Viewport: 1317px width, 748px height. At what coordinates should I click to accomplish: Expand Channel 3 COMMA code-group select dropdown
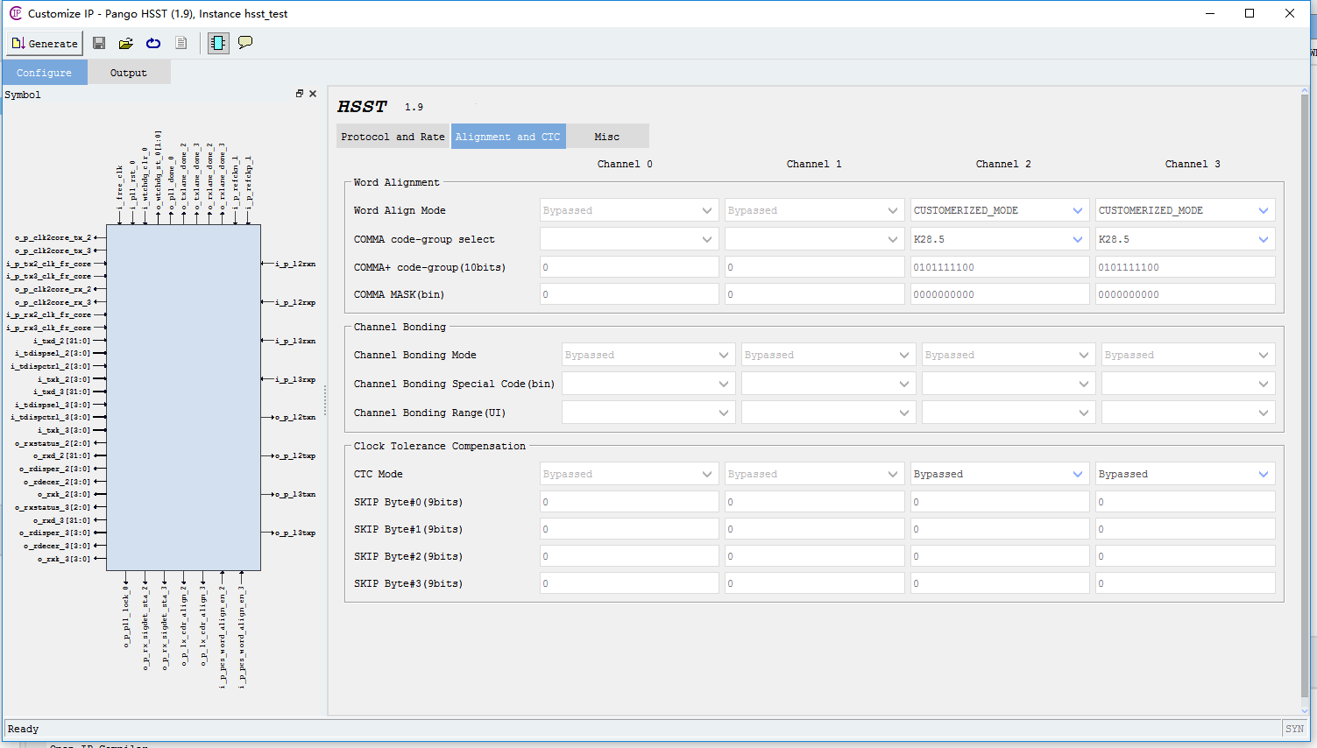point(1185,239)
